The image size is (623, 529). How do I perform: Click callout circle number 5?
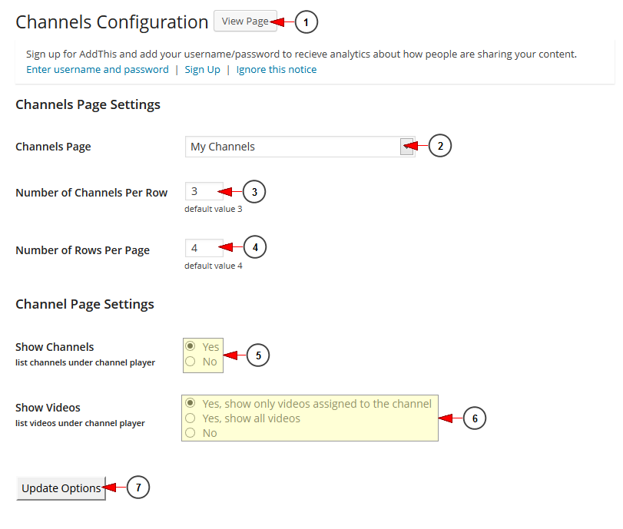tap(258, 355)
